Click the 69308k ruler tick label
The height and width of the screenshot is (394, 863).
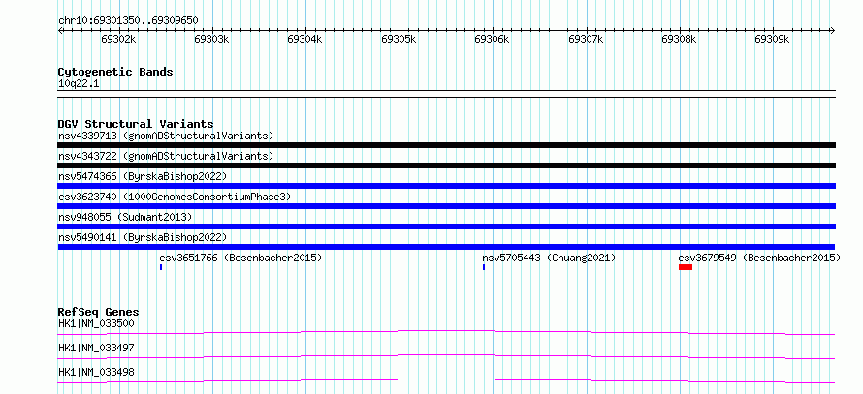click(x=679, y=39)
